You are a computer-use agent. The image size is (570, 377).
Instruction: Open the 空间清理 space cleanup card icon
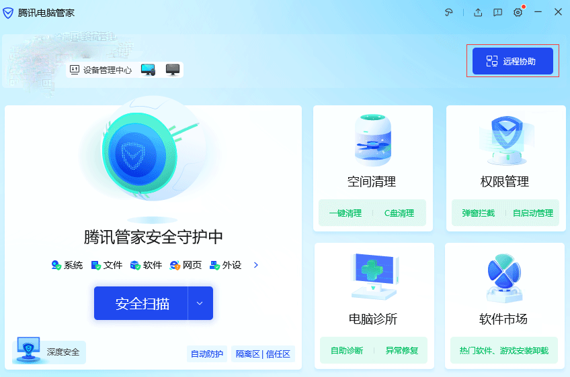(373, 140)
